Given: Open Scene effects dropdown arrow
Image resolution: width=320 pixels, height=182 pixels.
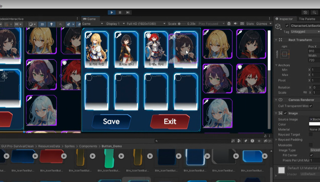Looking at the screenshot, I should point(73,24).
